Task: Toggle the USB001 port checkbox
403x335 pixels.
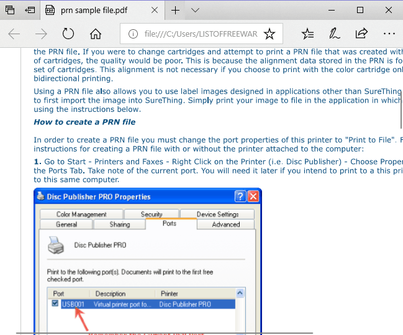Action: point(55,303)
